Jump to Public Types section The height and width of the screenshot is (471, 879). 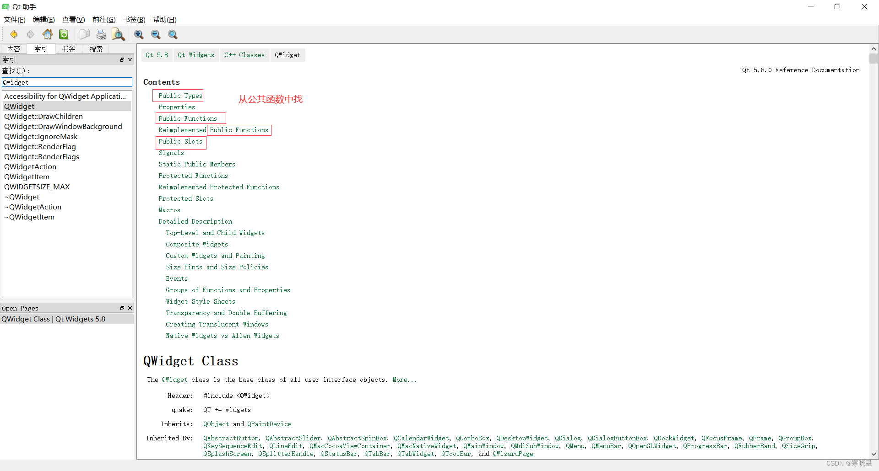click(x=180, y=96)
